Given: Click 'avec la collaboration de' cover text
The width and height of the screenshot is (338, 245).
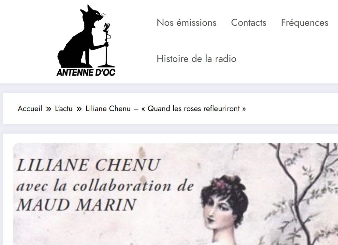Looking at the screenshot, I should click(105, 186).
